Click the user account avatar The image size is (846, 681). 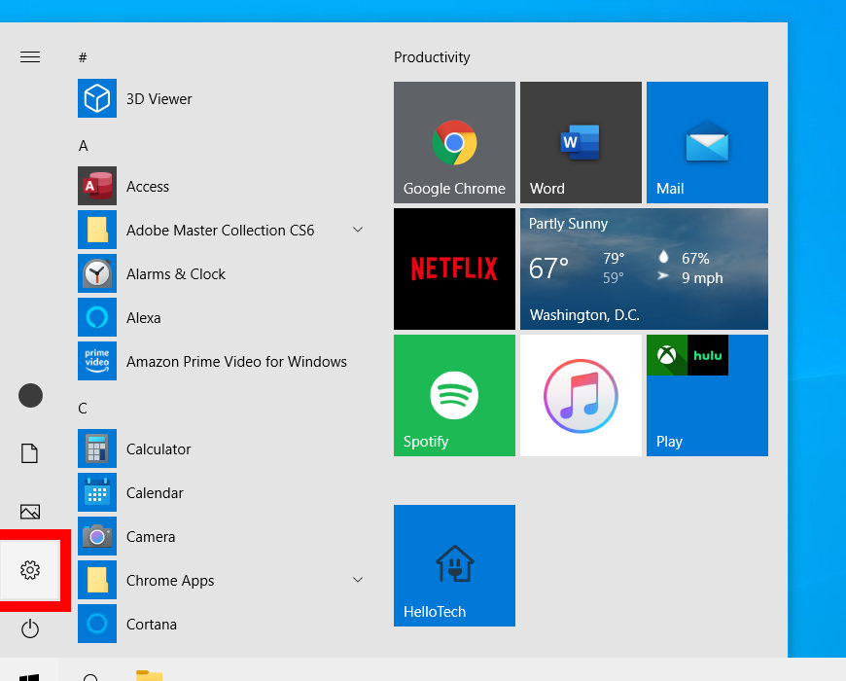[30, 396]
